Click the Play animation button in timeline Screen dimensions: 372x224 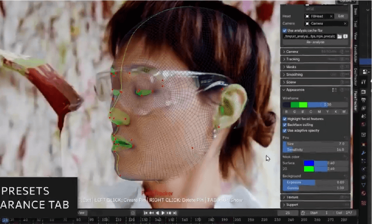coord(163,213)
